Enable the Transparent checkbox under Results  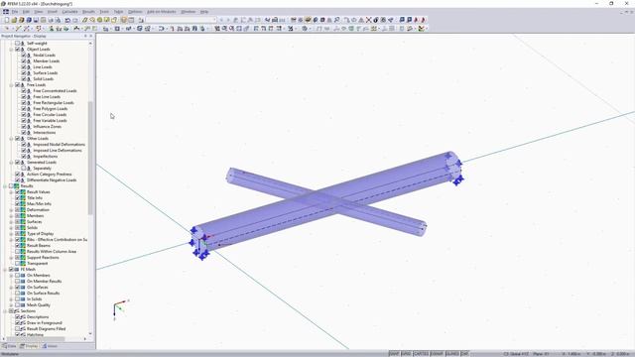pos(18,264)
